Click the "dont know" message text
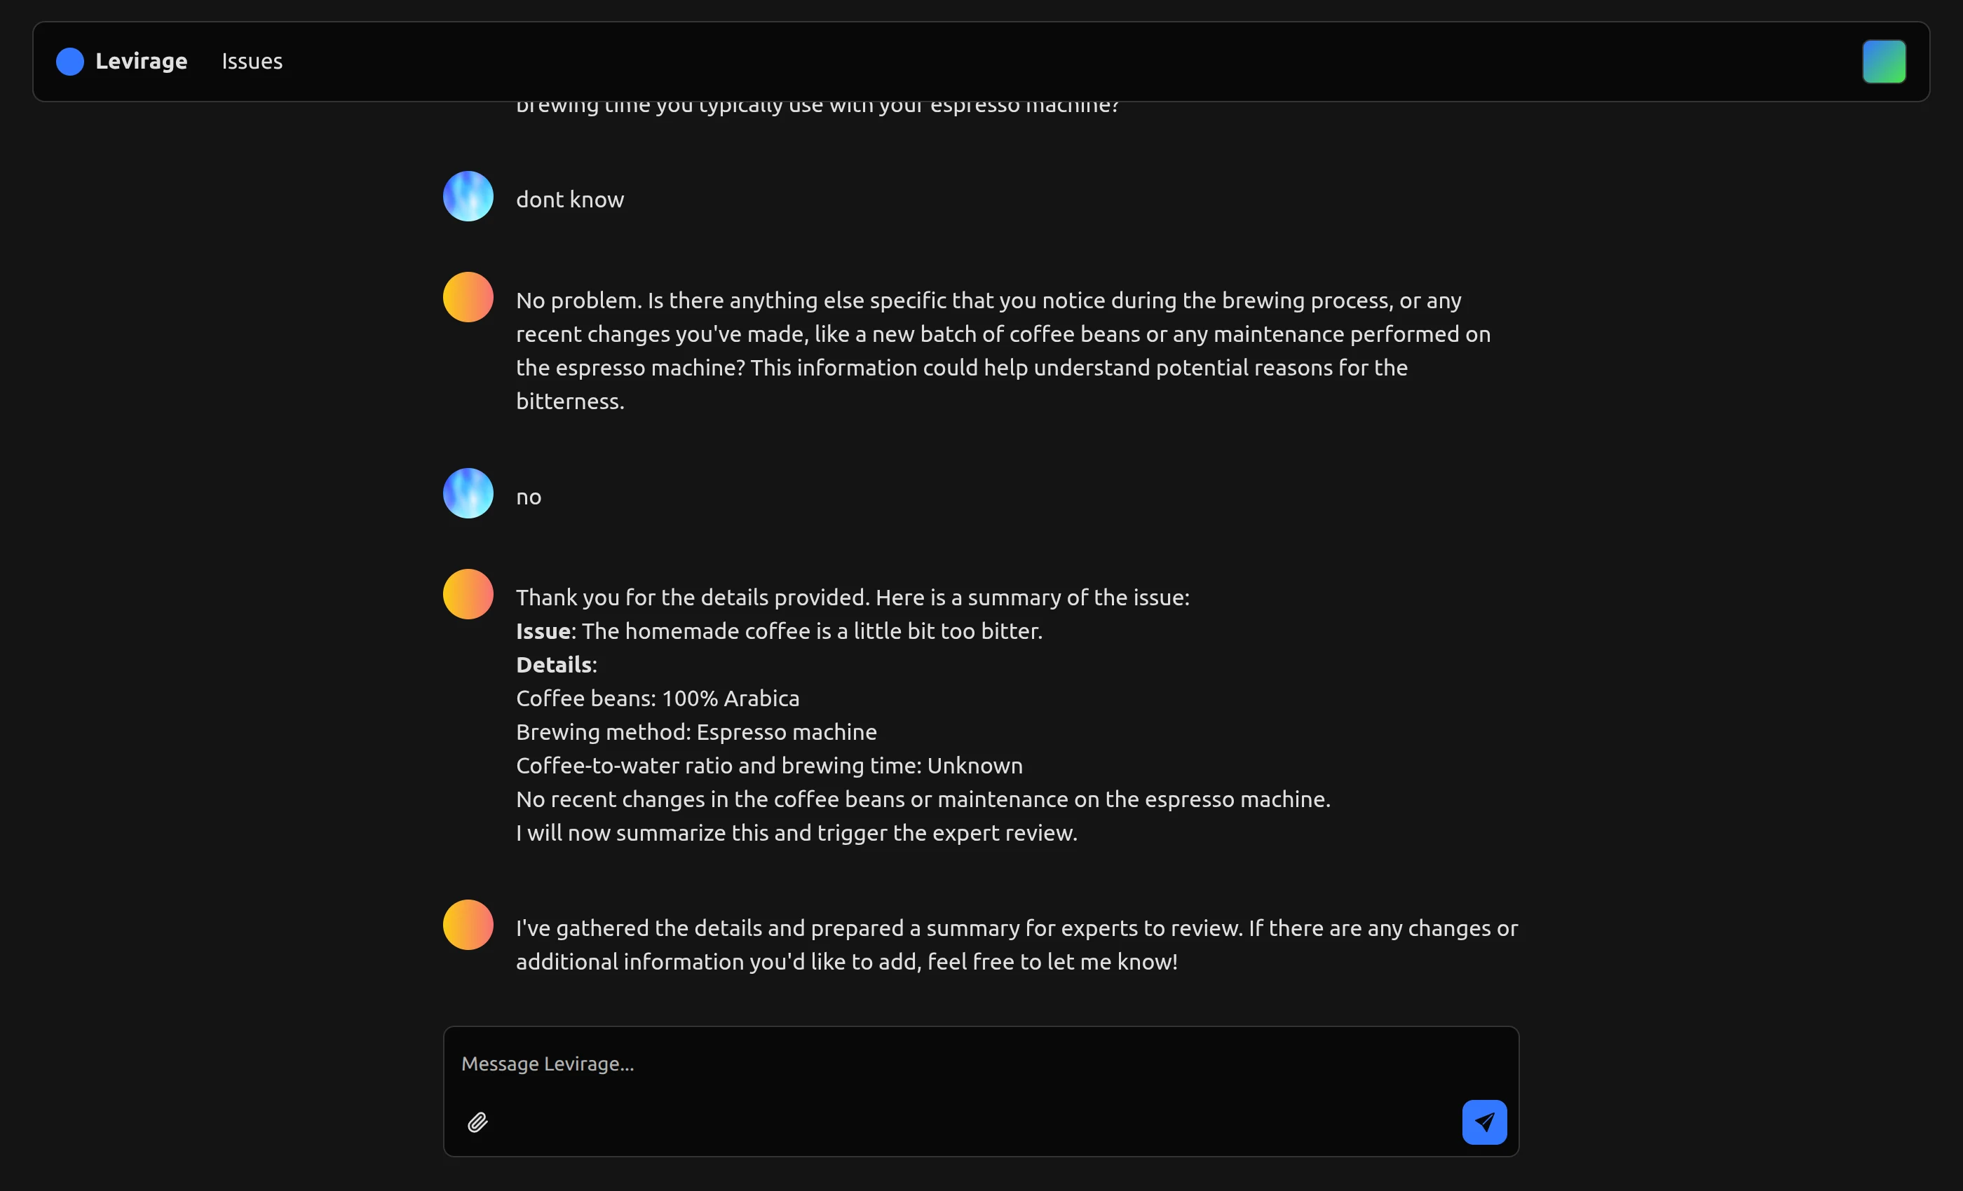Viewport: 1963px width, 1191px height. (569, 200)
